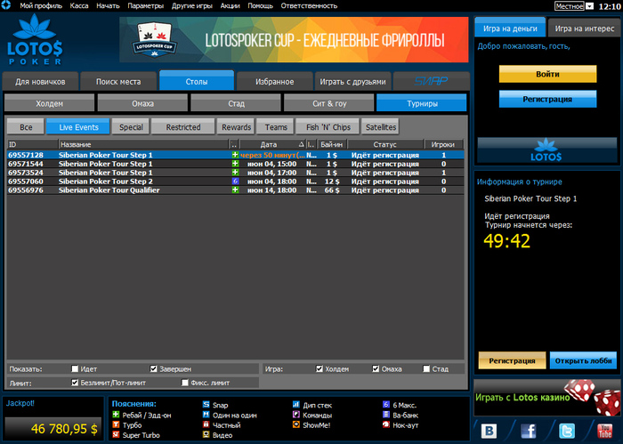Open the 'Местное' time zone dropdown
623x444 pixels.
pos(590,6)
